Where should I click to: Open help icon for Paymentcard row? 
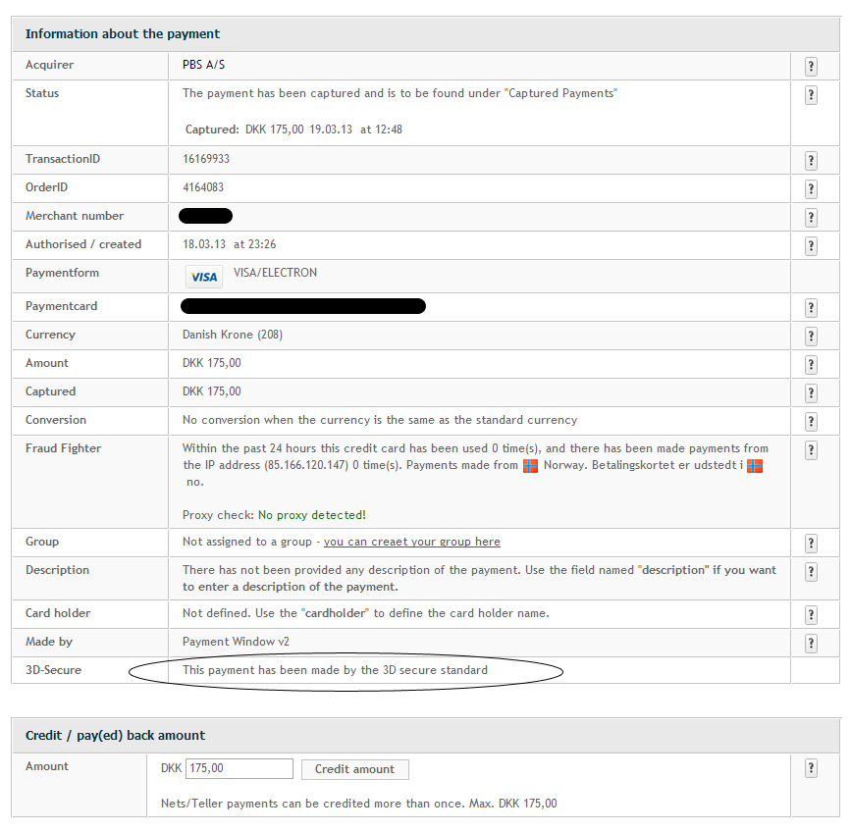[x=811, y=308]
